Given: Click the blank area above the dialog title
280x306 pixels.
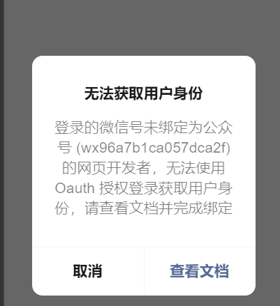Looking at the screenshot, I should [x=144, y=71].
